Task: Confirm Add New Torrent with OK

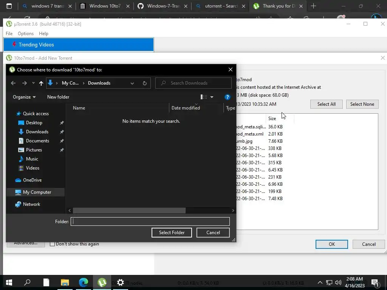Action: (332, 244)
